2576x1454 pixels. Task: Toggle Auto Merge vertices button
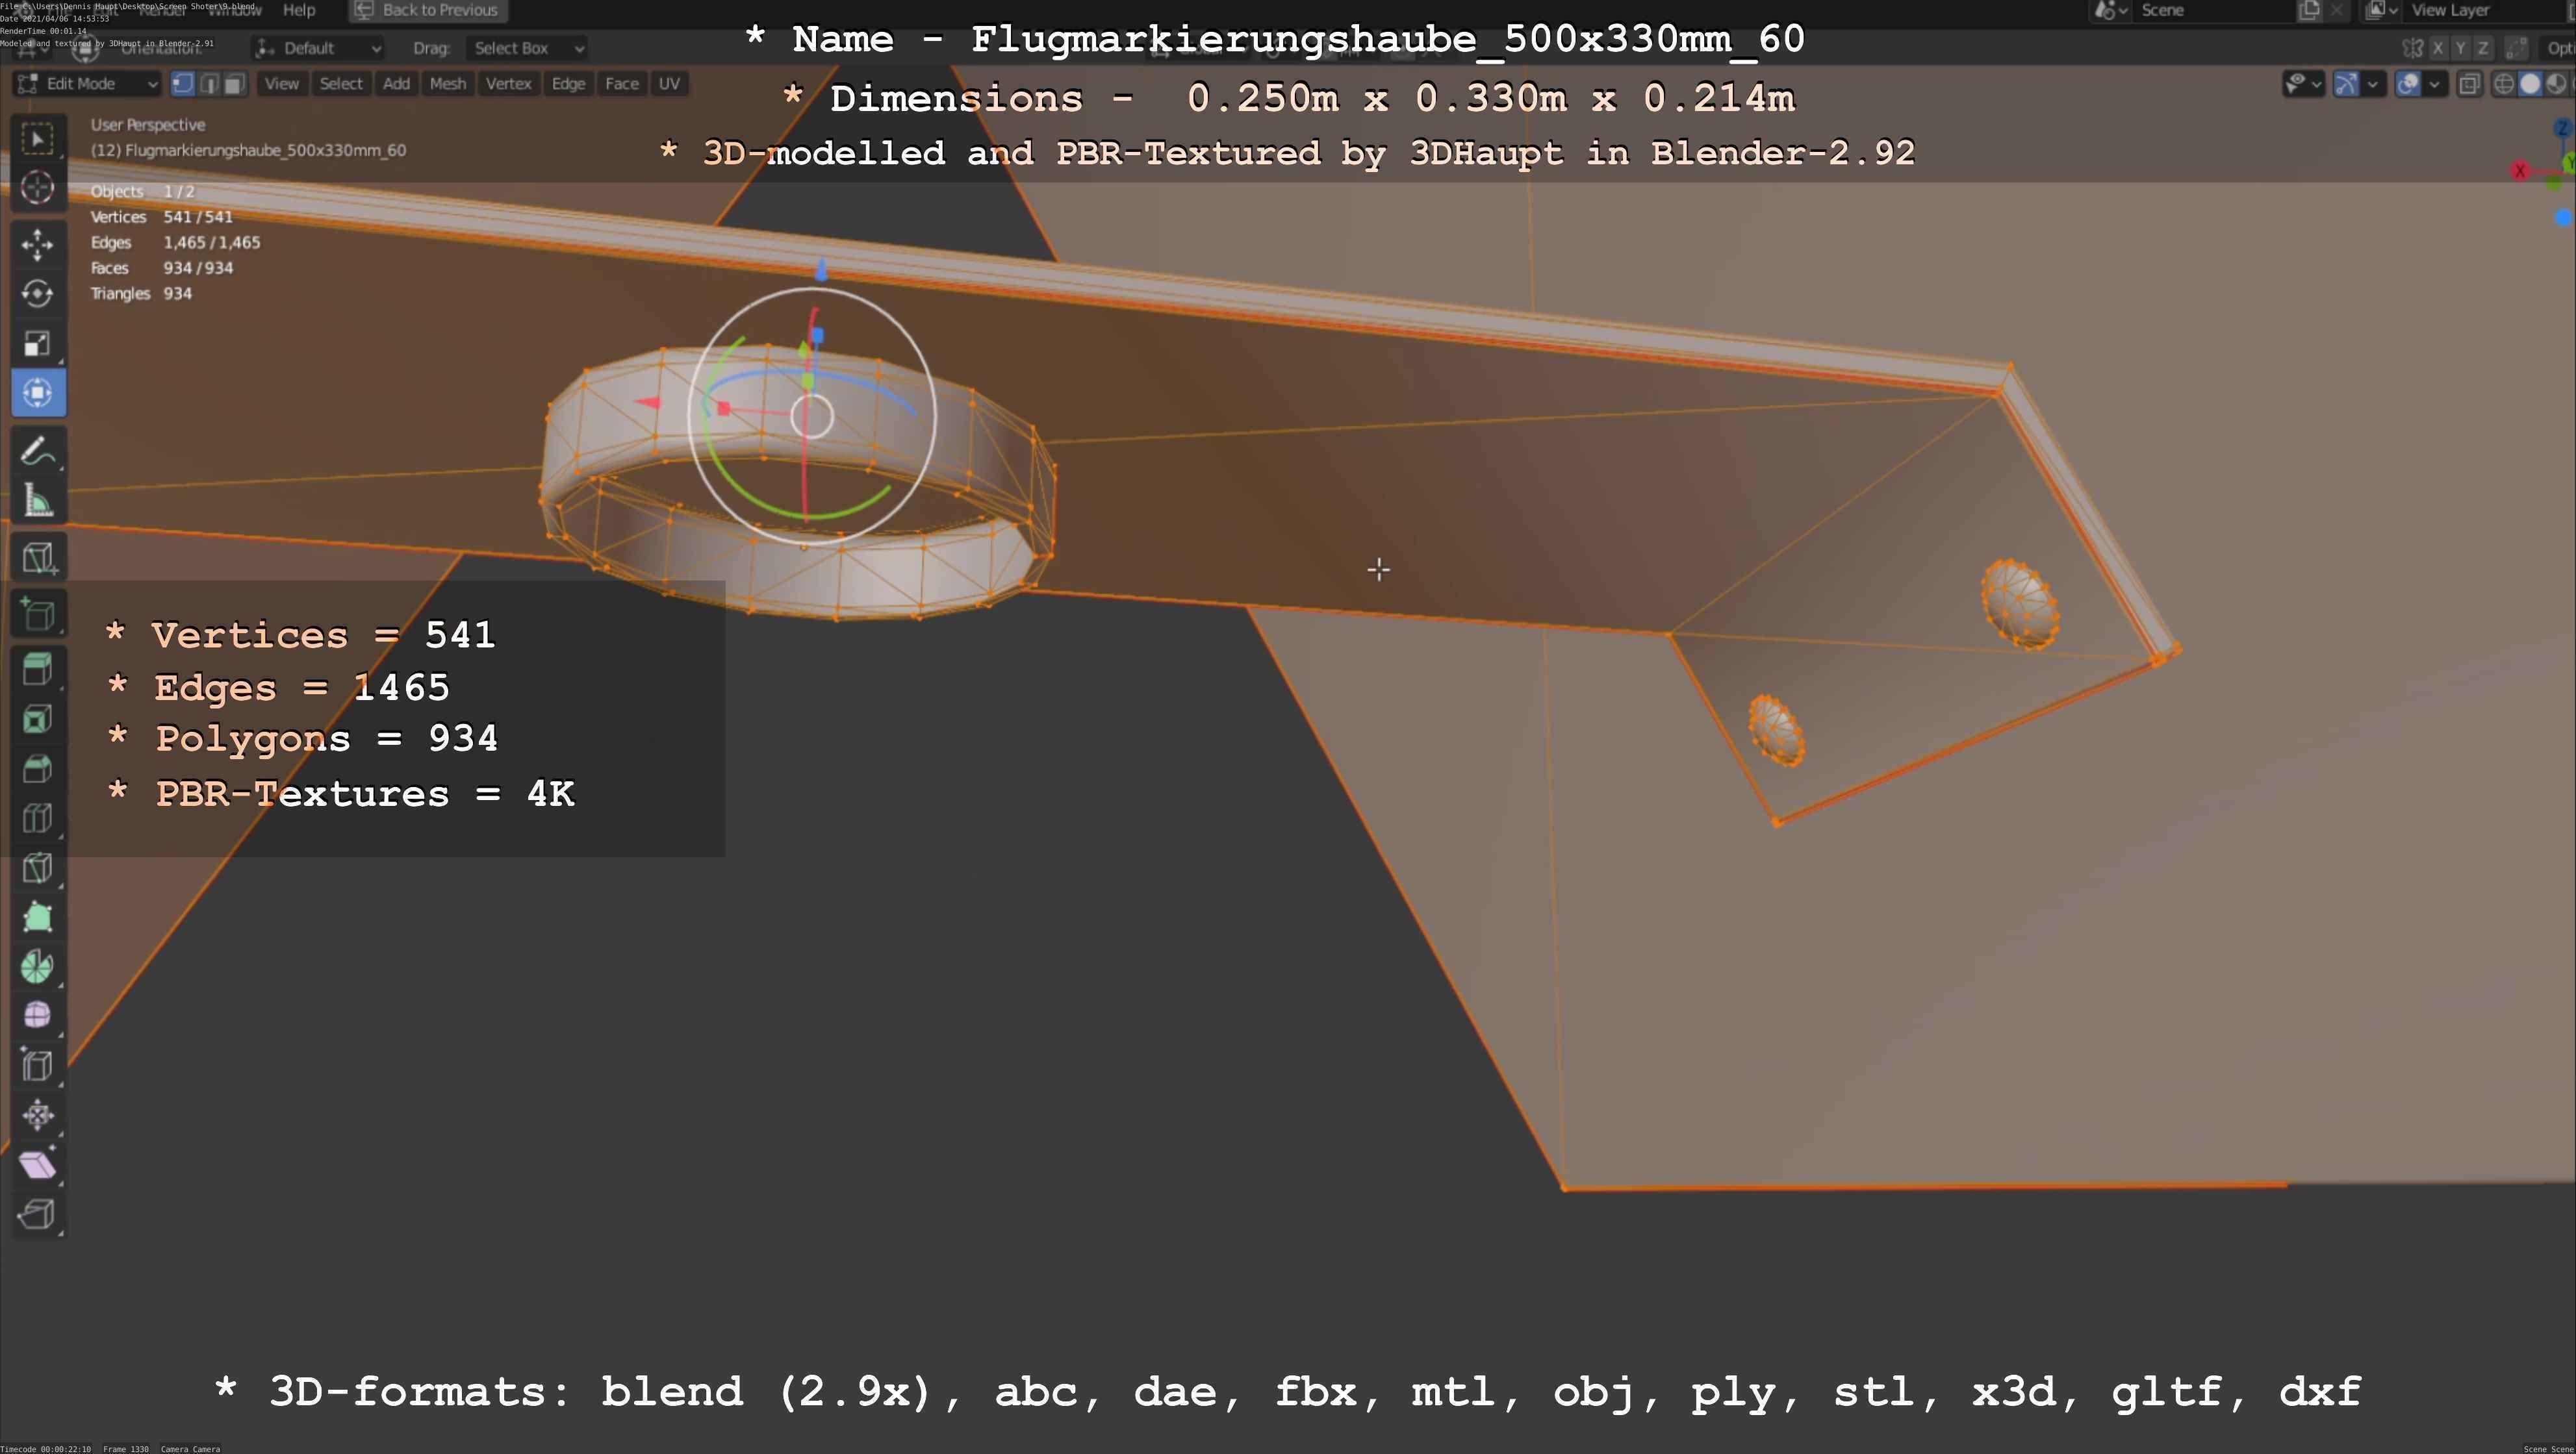2517,48
